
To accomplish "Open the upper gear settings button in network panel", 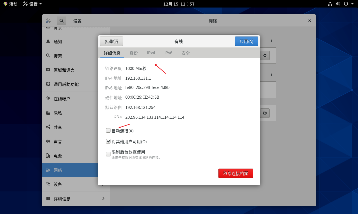I will tap(265, 55).
